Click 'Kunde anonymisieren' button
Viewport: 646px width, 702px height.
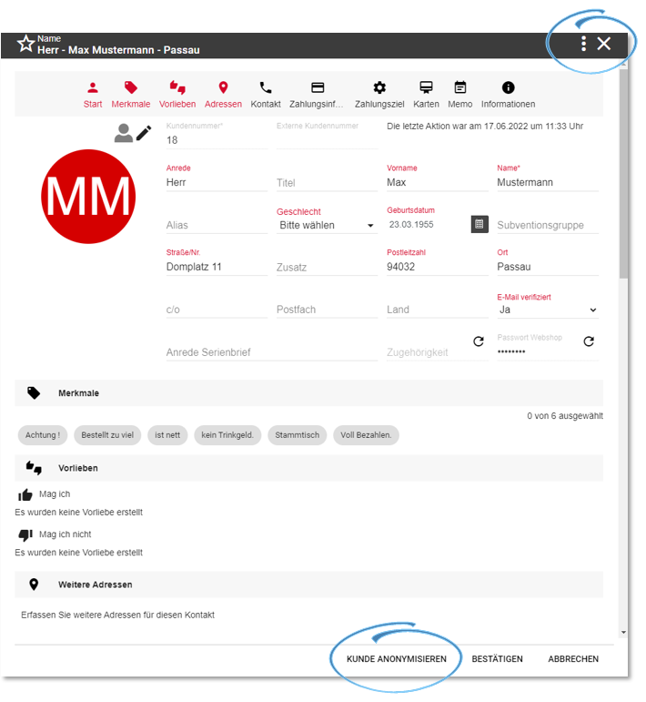(397, 658)
